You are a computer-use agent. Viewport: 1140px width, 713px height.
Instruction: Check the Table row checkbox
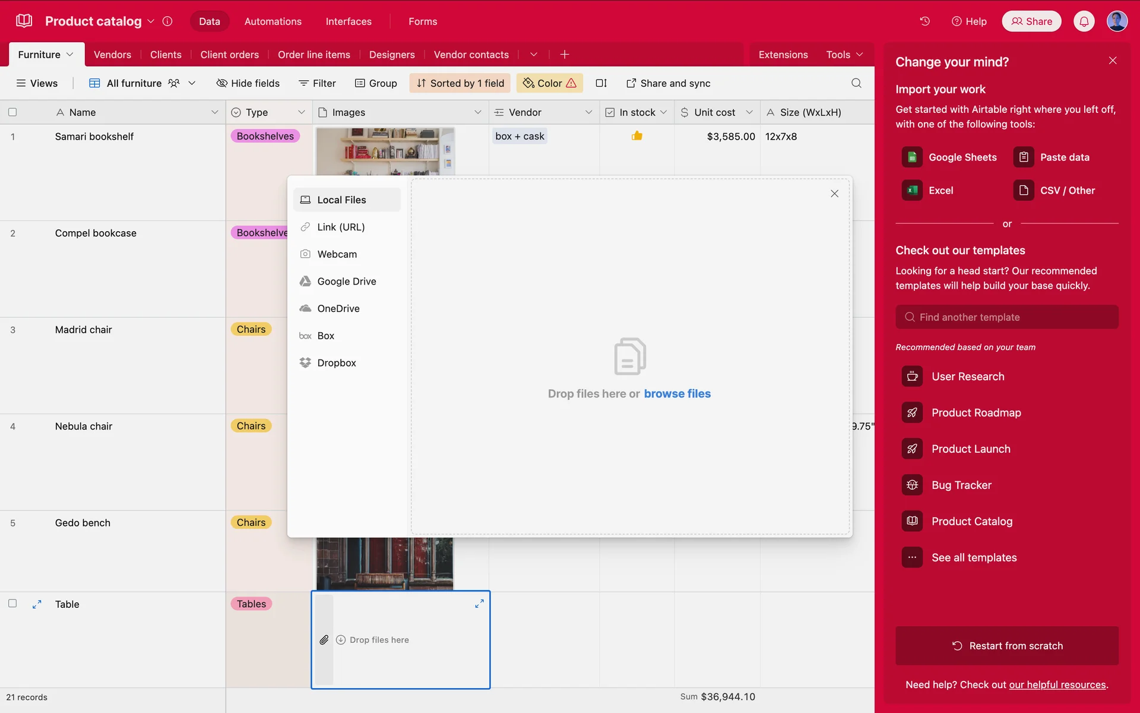pyautogui.click(x=12, y=604)
